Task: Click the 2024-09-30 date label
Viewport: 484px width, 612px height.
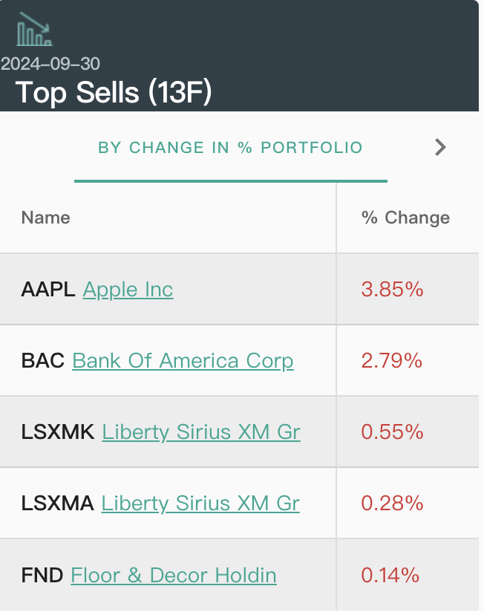Action: pos(50,64)
